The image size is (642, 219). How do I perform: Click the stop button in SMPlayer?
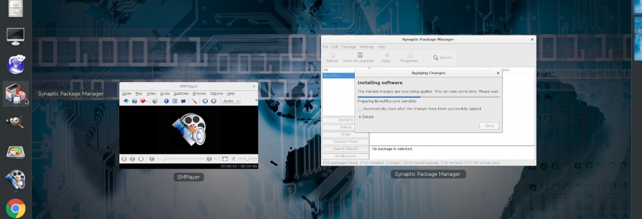(141, 159)
